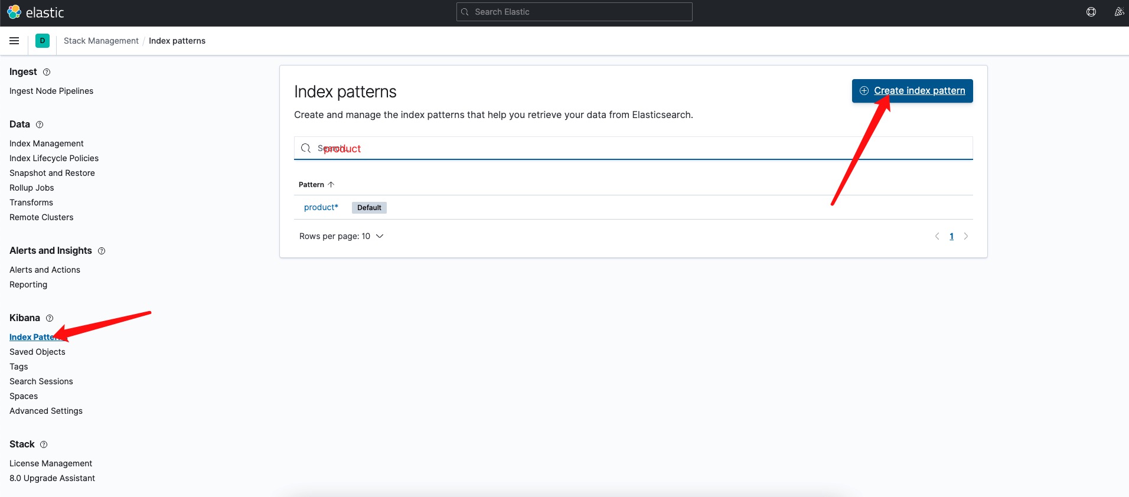
Task: Open the hamburger navigation menu
Action: click(x=14, y=41)
